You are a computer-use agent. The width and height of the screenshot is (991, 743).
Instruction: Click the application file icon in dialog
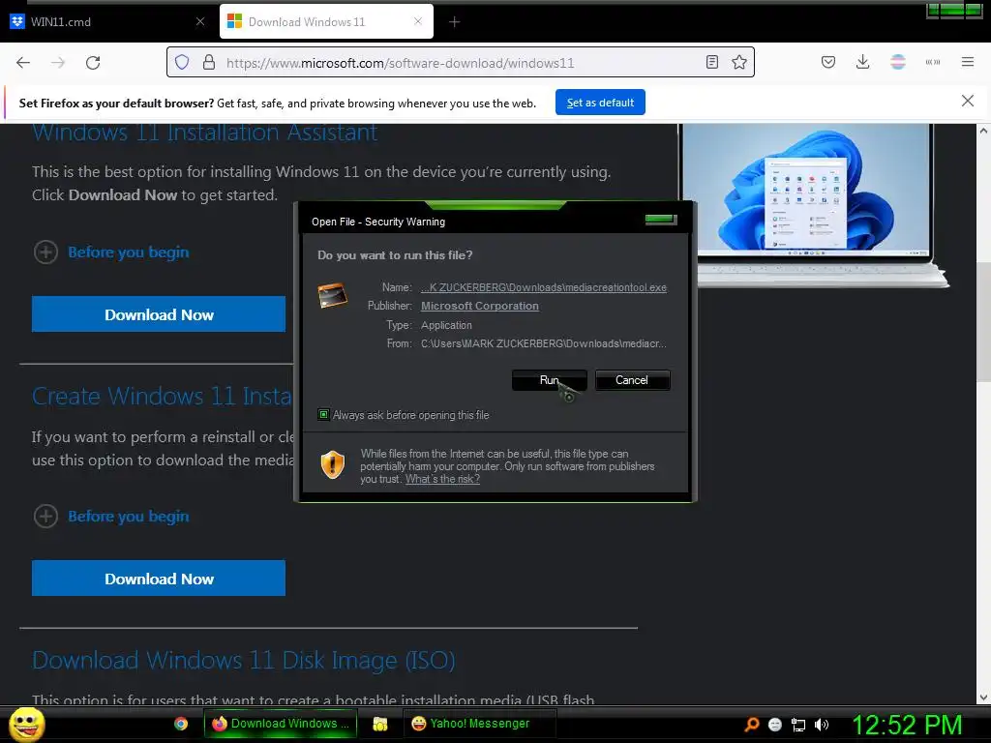(333, 295)
